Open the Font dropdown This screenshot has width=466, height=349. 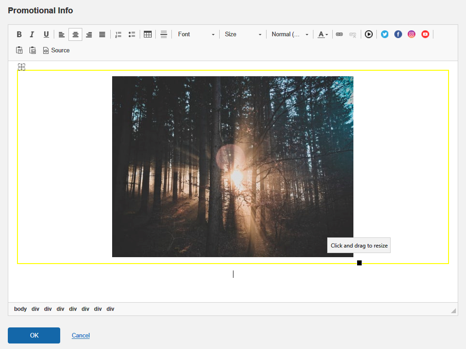(x=196, y=34)
